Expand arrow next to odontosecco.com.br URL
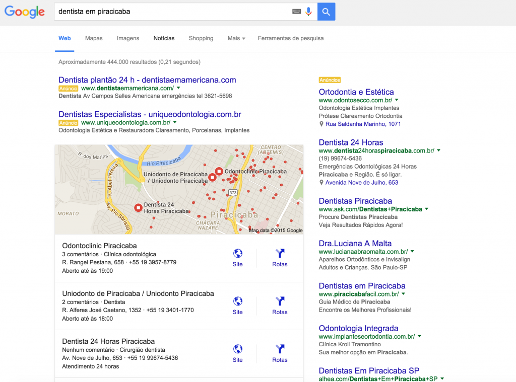The height and width of the screenshot is (382, 516). 397,100
